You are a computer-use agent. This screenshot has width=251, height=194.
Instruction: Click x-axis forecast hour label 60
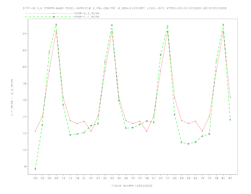[x=175, y=178]
